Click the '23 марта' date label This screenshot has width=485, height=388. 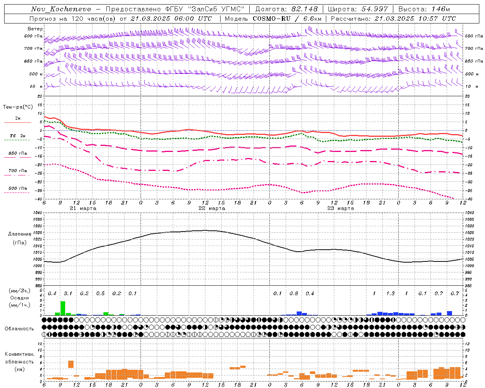coord(341,208)
